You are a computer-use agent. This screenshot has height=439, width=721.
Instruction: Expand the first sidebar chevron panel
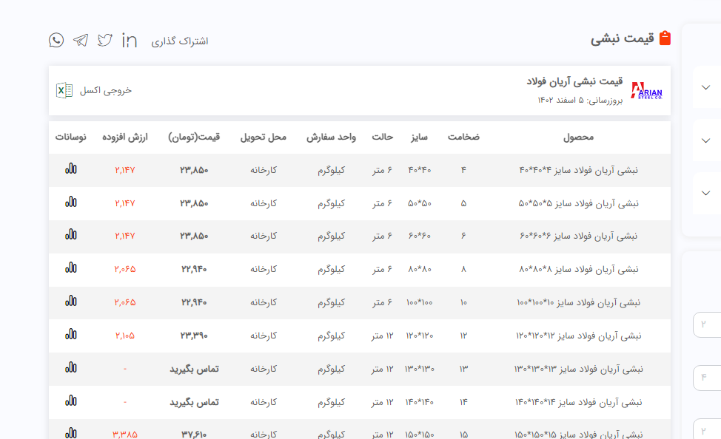[705, 87]
